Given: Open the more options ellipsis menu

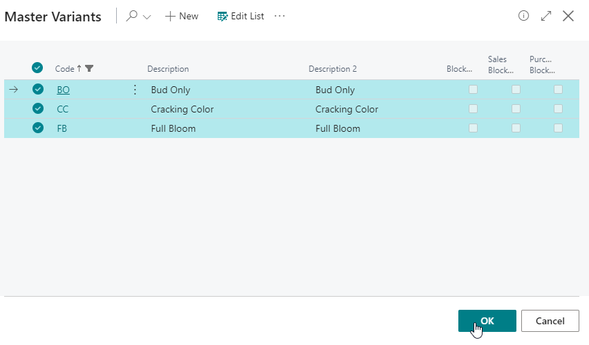Looking at the screenshot, I should [x=279, y=16].
